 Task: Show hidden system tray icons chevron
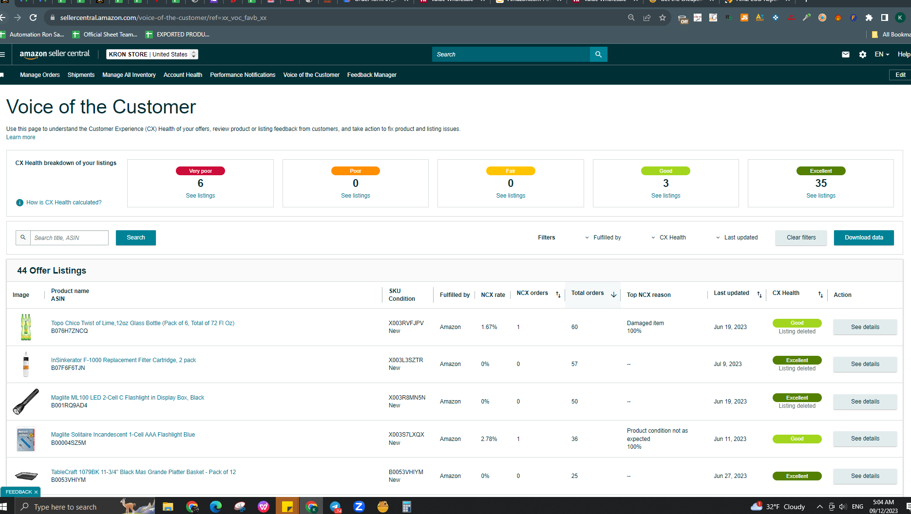pos(820,507)
